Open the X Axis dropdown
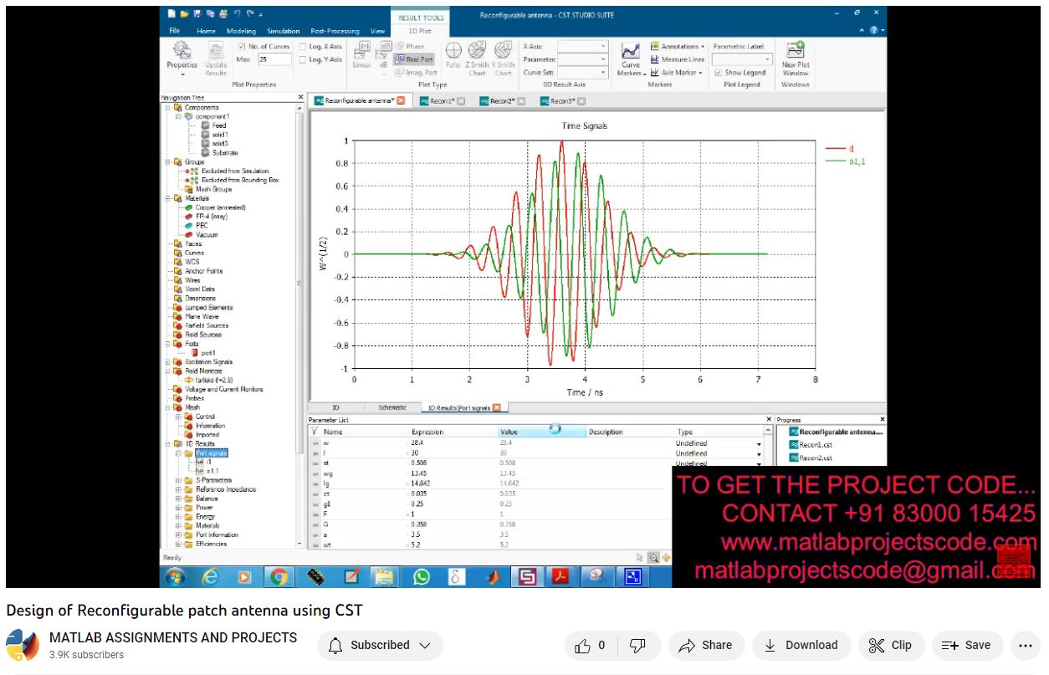1049x675 pixels. [x=582, y=47]
